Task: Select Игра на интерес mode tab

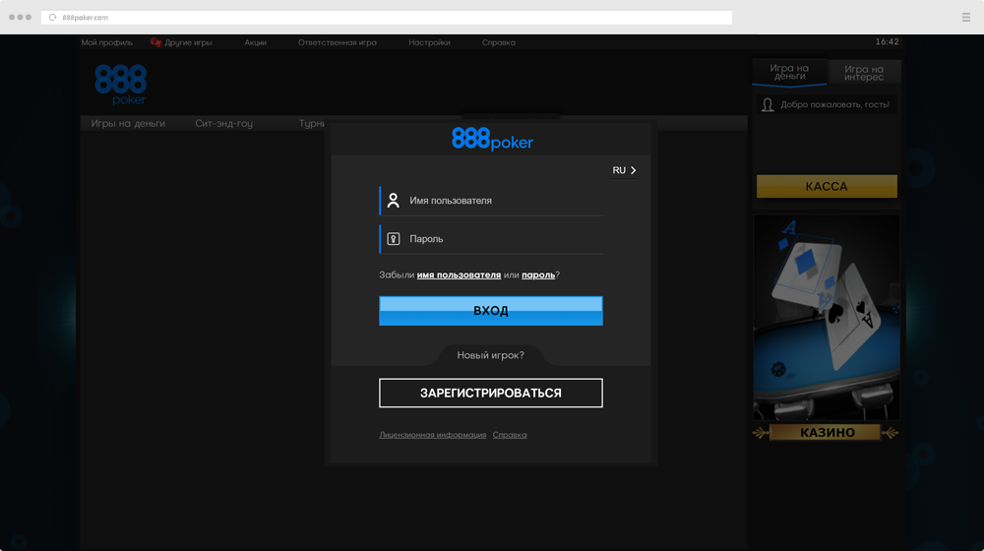Action: [864, 73]
